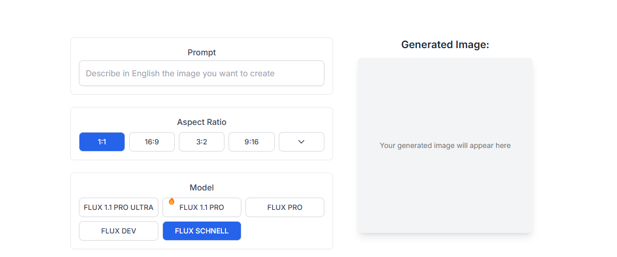Select the FLUX 1.1 PRO ULTRA model

pos(118,207)
